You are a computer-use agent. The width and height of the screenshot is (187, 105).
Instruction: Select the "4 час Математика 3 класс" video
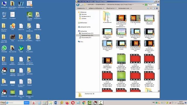click(121, 33)
